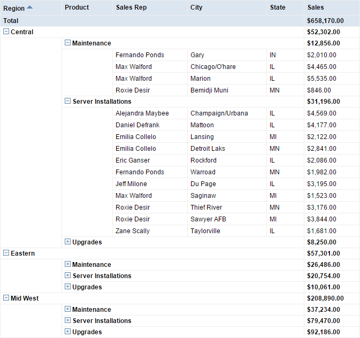Click the Sales Rep column header
Image resolution: width=360 pixels, height=338 pixels.
(131, 7)
